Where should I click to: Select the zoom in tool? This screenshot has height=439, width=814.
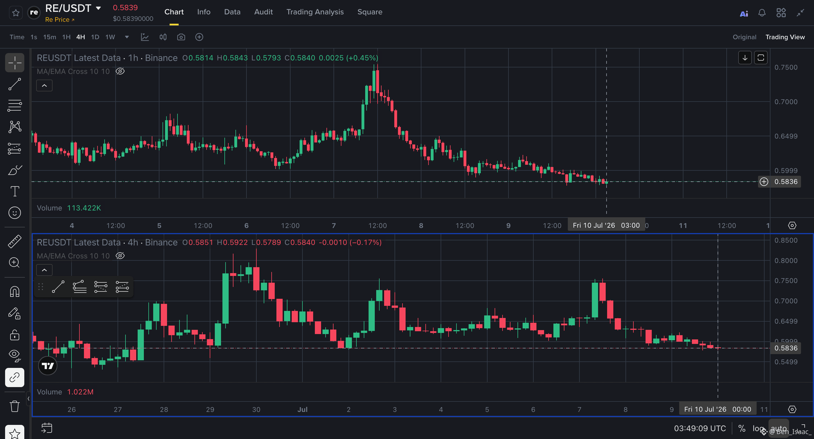tap(14, 262)
